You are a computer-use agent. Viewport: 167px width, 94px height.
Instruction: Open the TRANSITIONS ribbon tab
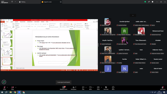tap(23, 22)
